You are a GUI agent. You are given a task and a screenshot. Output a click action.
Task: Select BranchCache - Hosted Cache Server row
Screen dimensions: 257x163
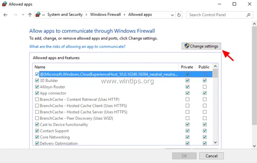(84, 112)
